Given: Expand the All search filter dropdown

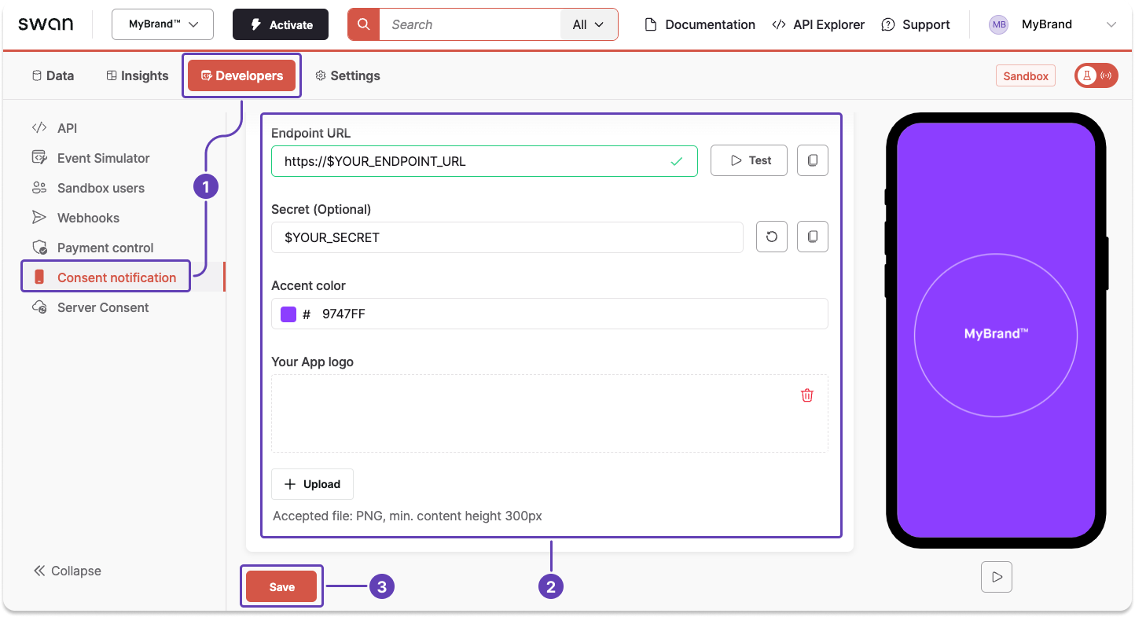Looking at the screenshot, I should 589,24.
